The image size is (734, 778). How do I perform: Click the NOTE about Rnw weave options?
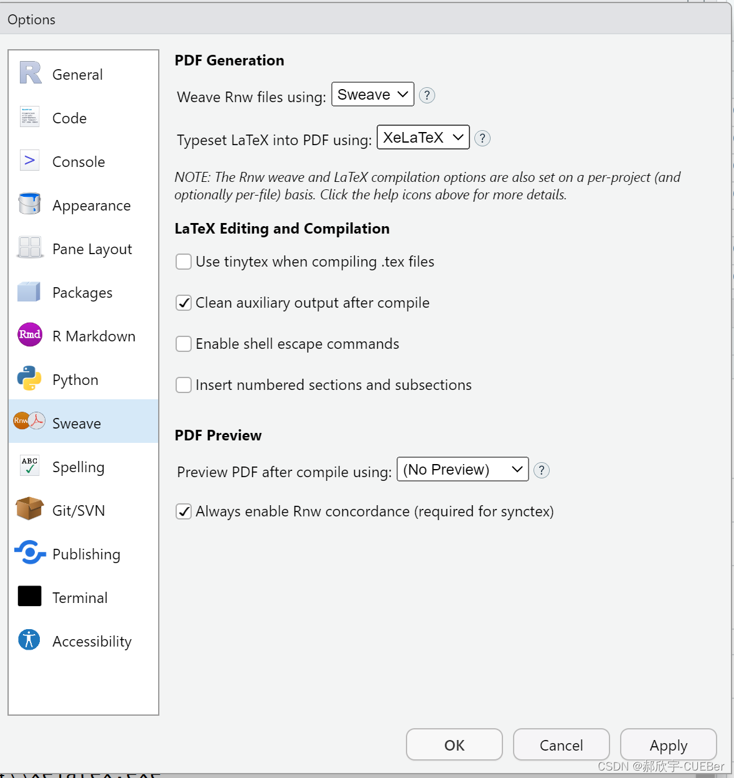click(428, 186)
